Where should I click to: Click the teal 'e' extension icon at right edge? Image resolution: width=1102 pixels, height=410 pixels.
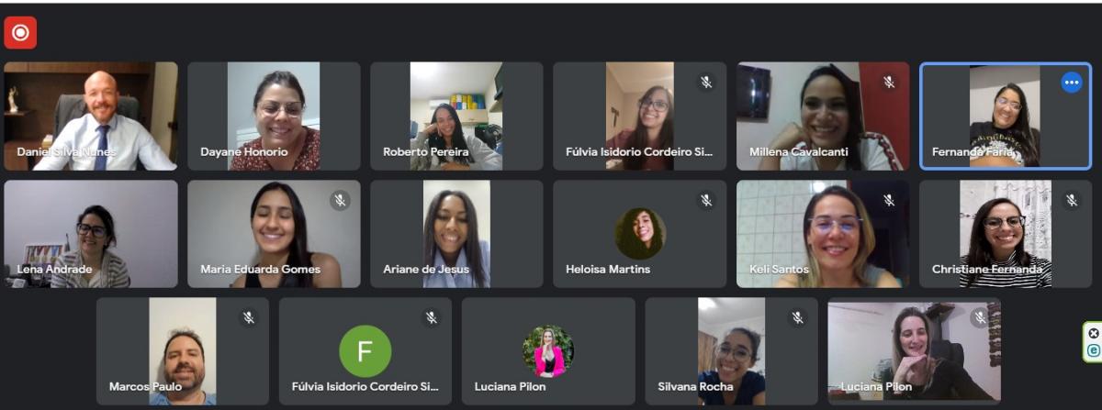(x=1093, y=350)
